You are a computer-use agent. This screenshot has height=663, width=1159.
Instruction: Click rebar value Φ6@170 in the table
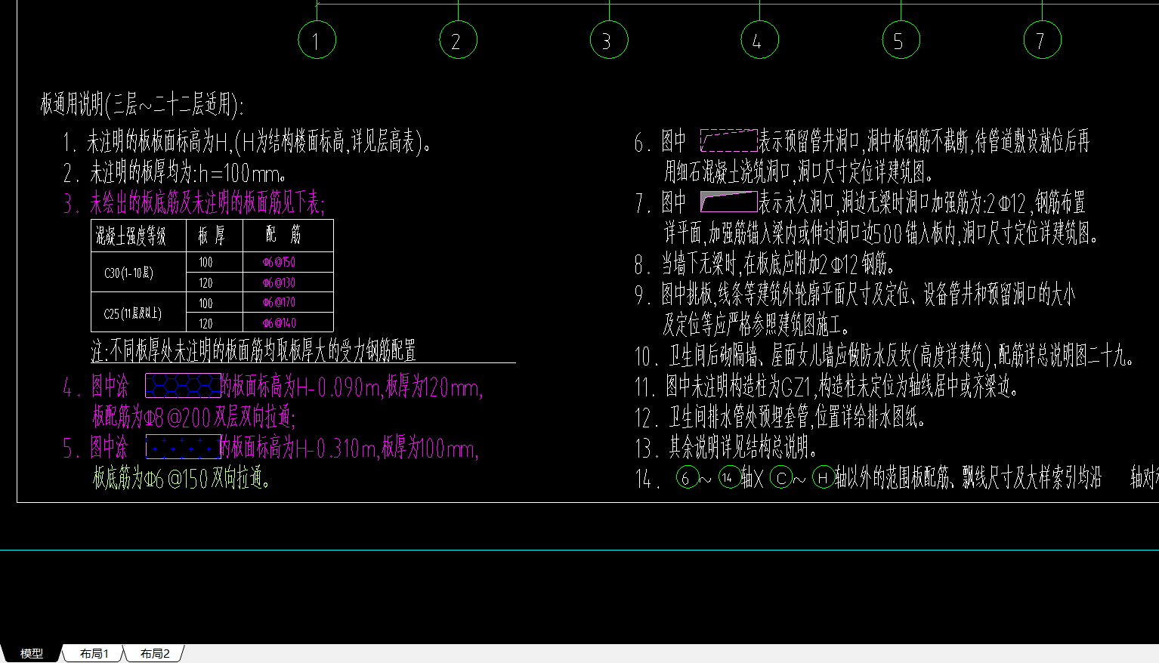click(x=279, y=302)
